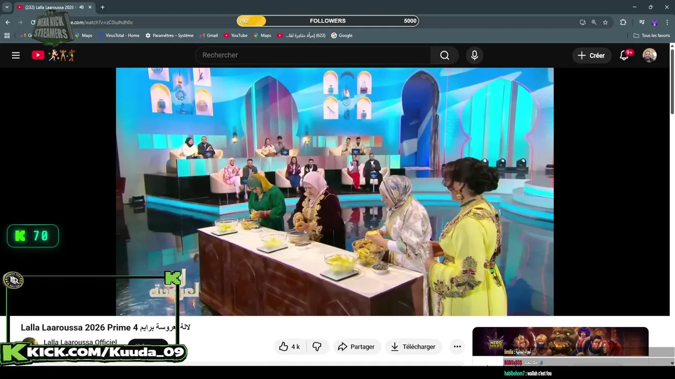Viewport: 675px width, 379px height.
Task: Open the Hero Wars ad thumbnail
Action: (560, 342)
